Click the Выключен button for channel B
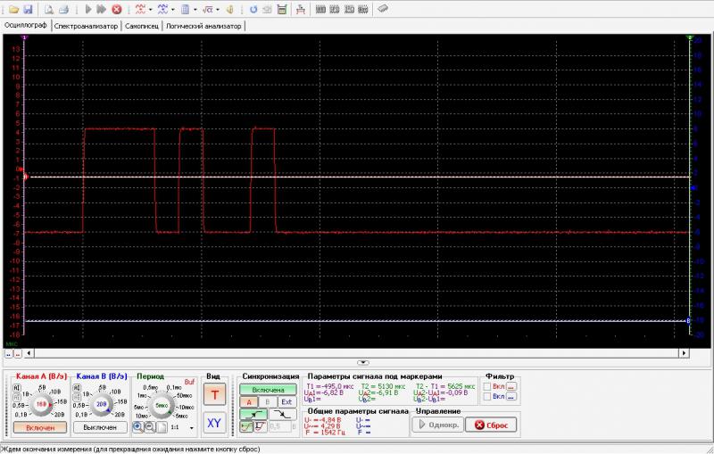This screenshot has width=714, height=454. pyautogui.click(x=100, y=428)
